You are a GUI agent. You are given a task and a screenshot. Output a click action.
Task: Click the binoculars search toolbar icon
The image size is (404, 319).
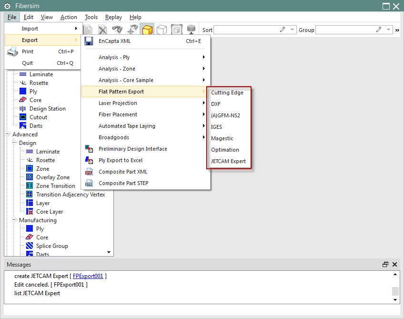117,29
